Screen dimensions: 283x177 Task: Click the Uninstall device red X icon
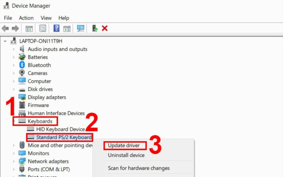[105, 28]
